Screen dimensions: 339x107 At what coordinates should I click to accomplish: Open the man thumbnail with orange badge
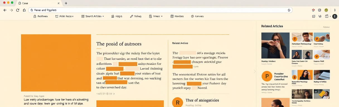[302, 37]
